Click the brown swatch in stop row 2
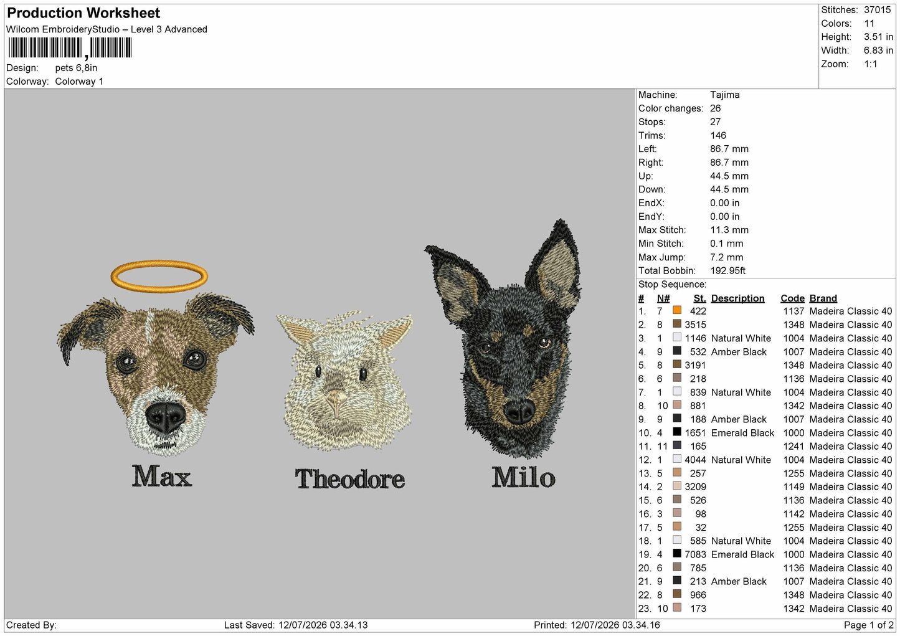900x636 pixels. [x=677, y=324]
